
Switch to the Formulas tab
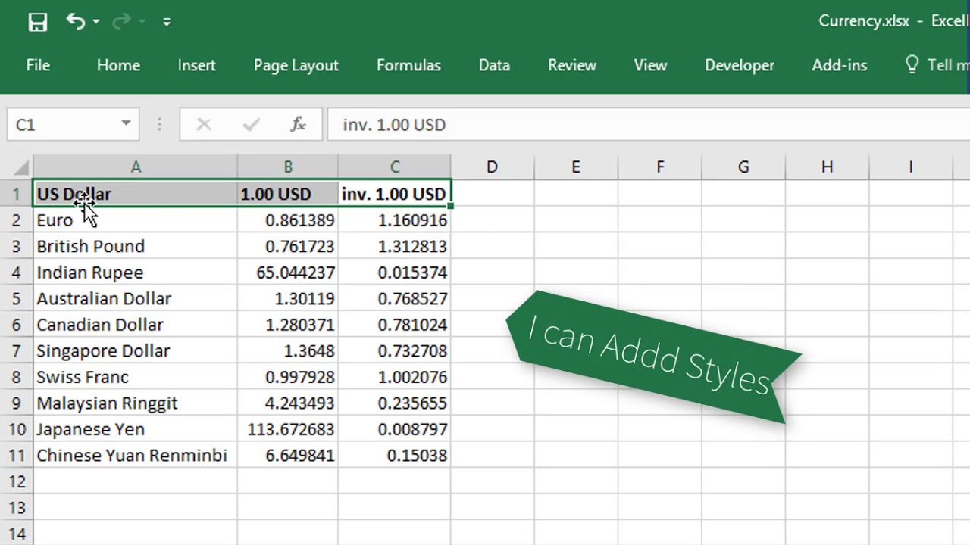click(x=408, y=65)
